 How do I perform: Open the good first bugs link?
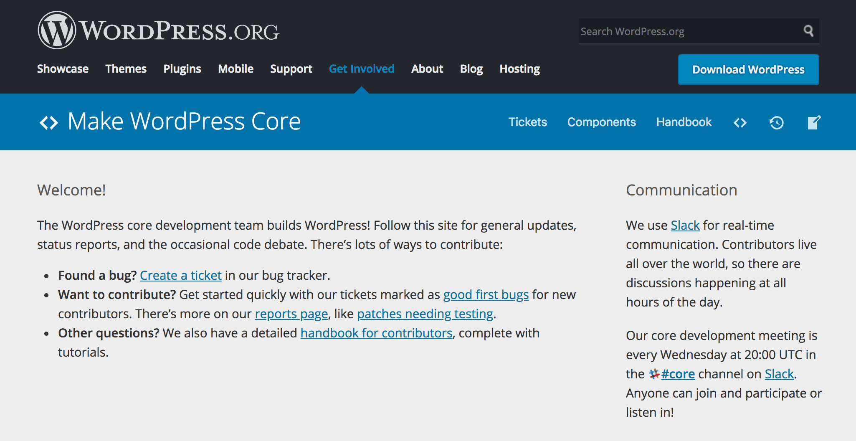point(486,294)
